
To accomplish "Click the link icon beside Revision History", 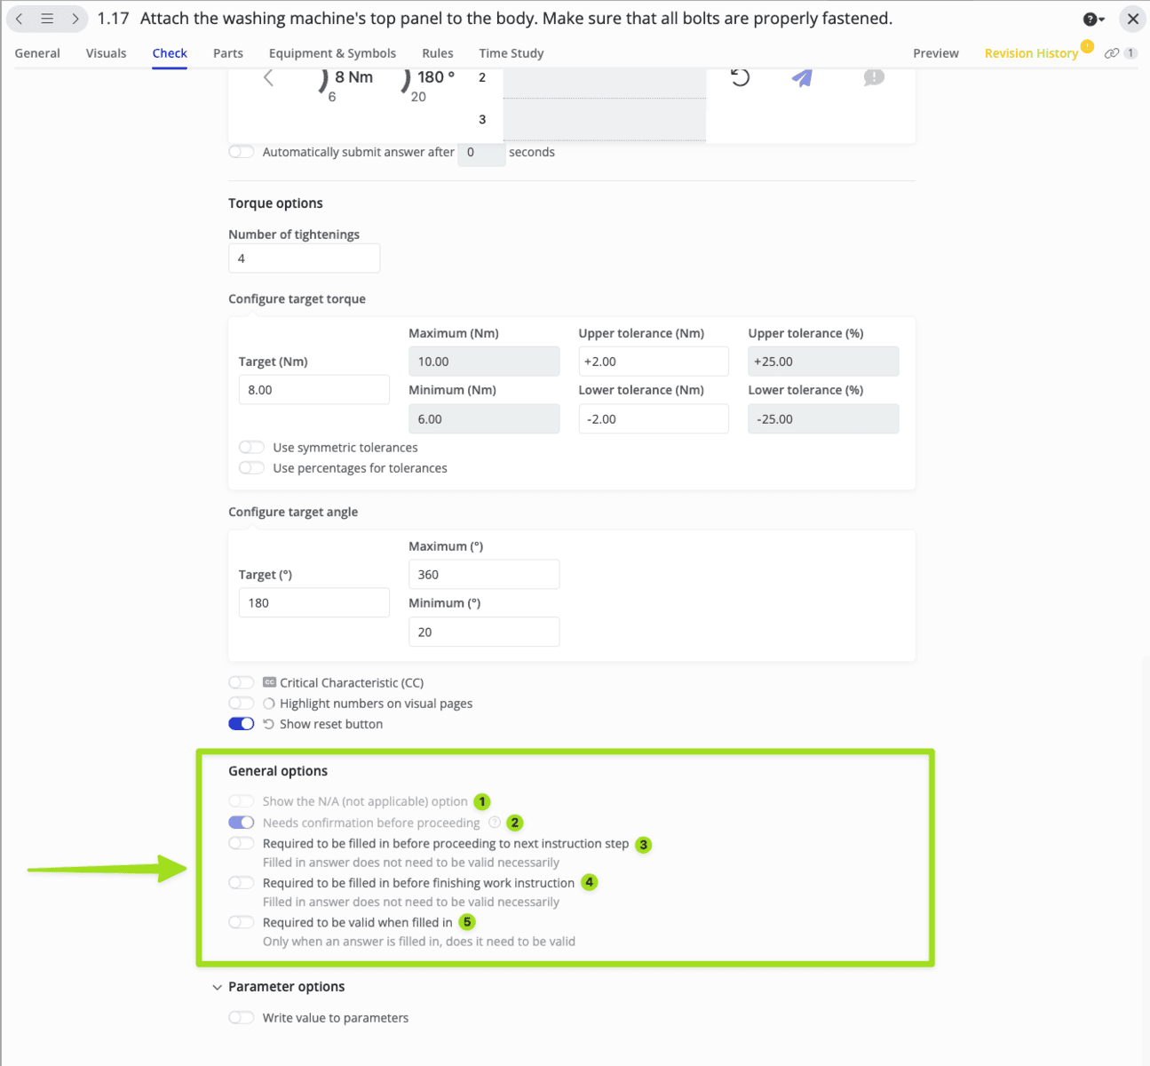I will [1112, 53].
